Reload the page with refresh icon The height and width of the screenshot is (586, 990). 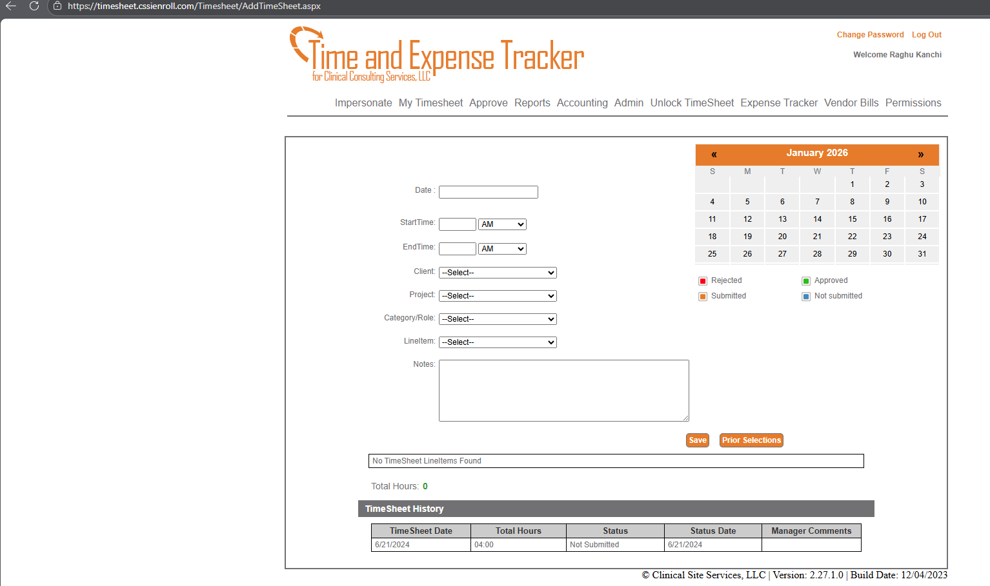tap(34, 6)
